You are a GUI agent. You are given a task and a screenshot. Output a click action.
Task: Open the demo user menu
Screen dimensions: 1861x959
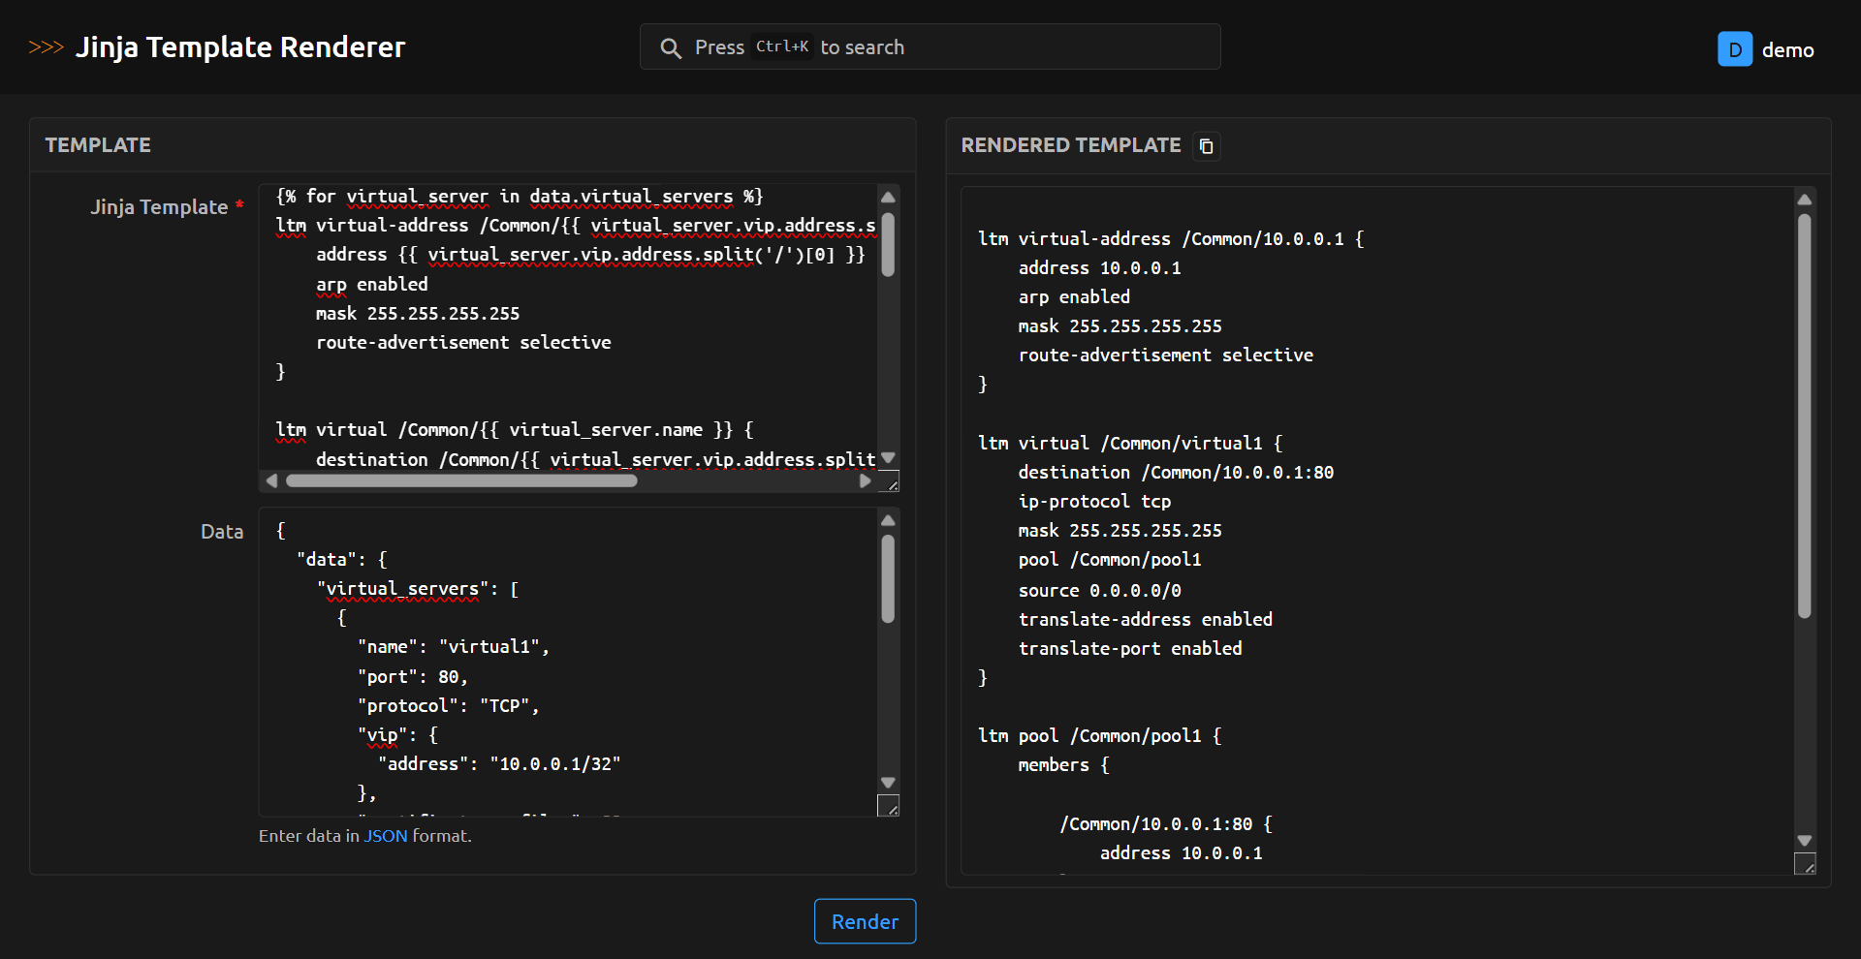click(1786, 50)
